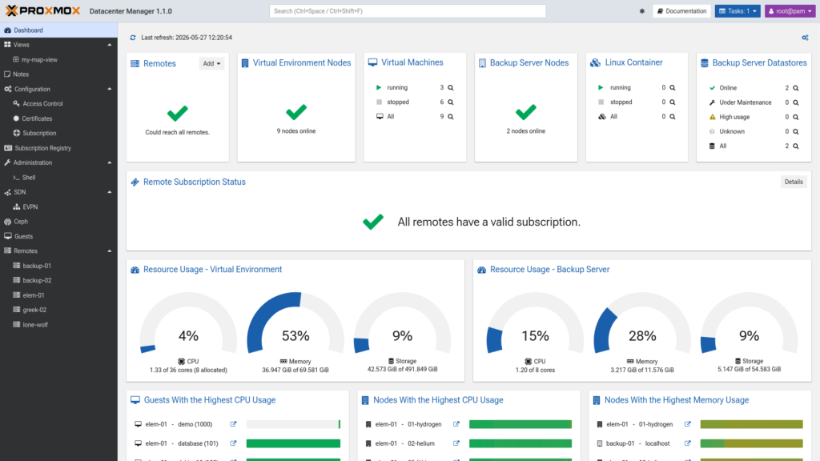The width and height of the screenshot is (820, 461).
Task: Search Online datastores magnifier icon
Action: coord(795,88)
